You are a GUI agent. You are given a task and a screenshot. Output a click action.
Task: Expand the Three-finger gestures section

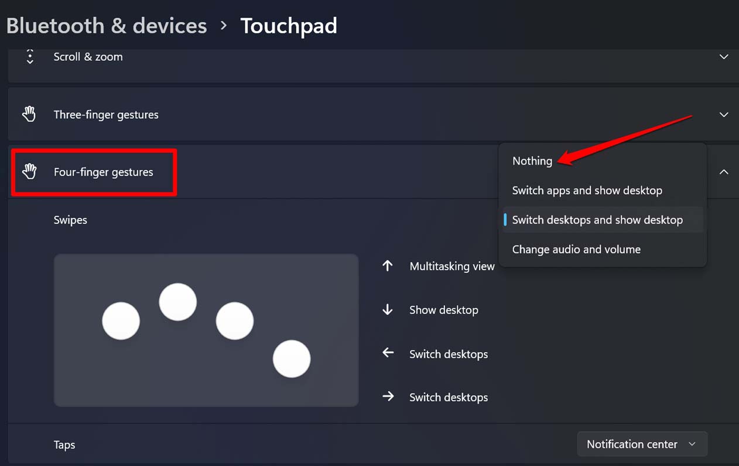pos(724,115)
